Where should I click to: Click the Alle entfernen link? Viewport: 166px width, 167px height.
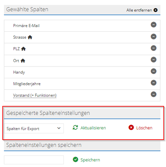139,10
